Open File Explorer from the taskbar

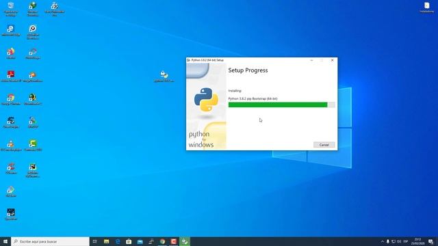(x=107, y=241)
